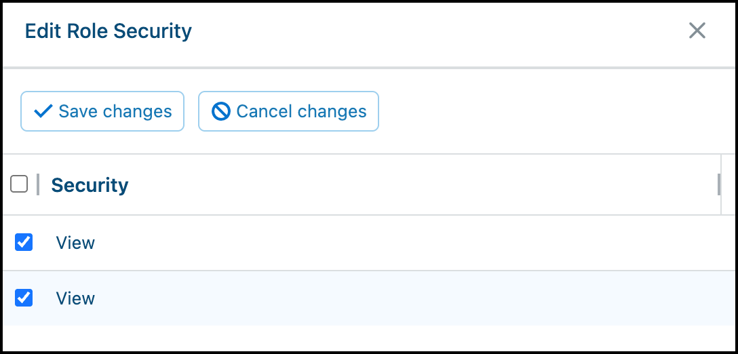Click the circle-slash icon in Cancel changes
Screen dimensions: 738x354
coord(220,112)
